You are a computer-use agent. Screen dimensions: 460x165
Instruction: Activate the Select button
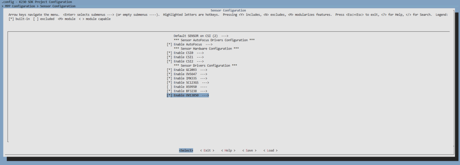[x=186, y=151]
